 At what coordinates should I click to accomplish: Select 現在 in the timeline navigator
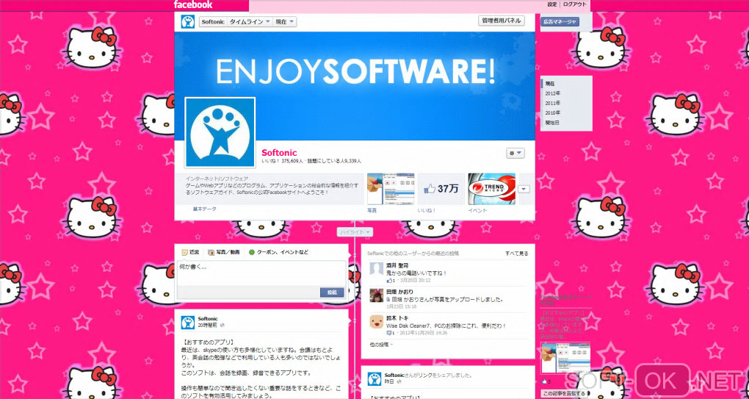[x=550, y=84]
